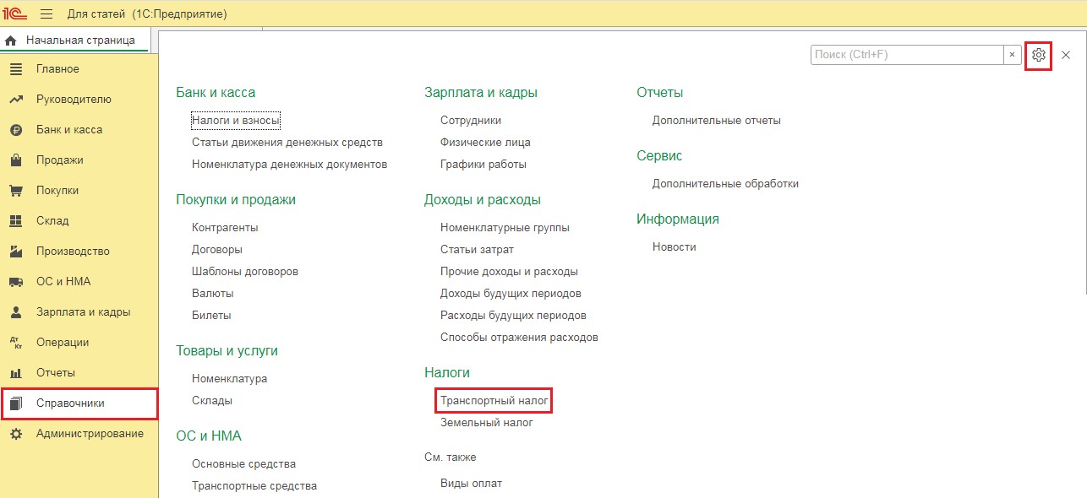Image resolution: width=1087 pixels, height=498 pixels.
Task: Click the Главное section list icon
Action: point(15,69)
